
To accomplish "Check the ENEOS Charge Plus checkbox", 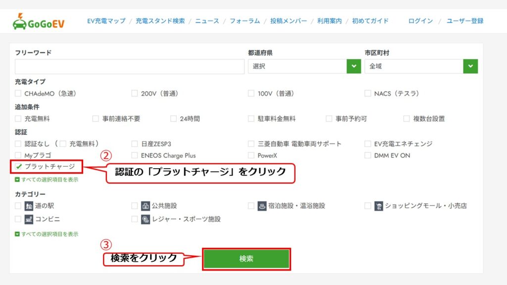I will (135, 155).
